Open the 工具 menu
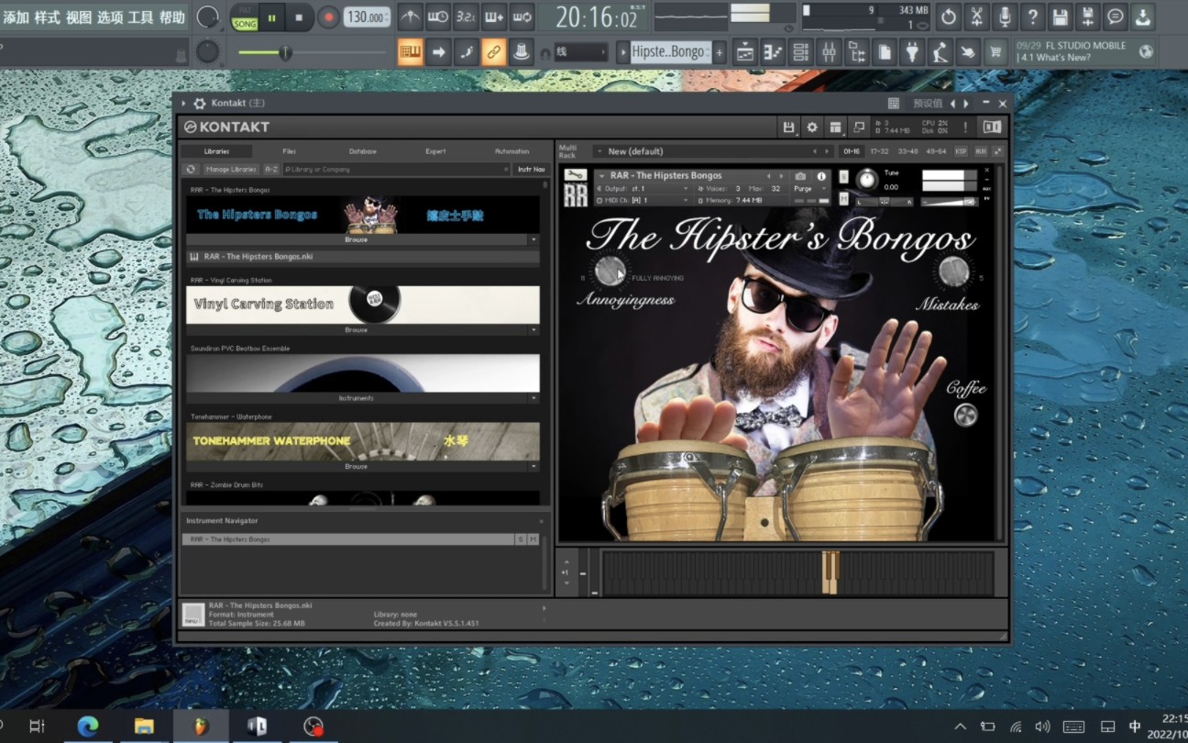 click(140, 17)
